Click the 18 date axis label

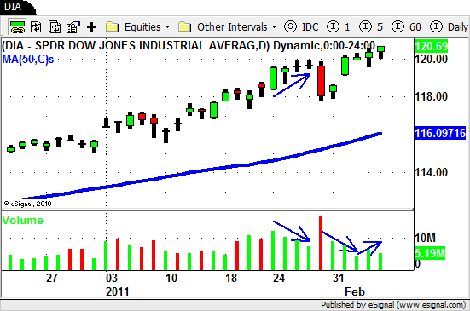231,278
